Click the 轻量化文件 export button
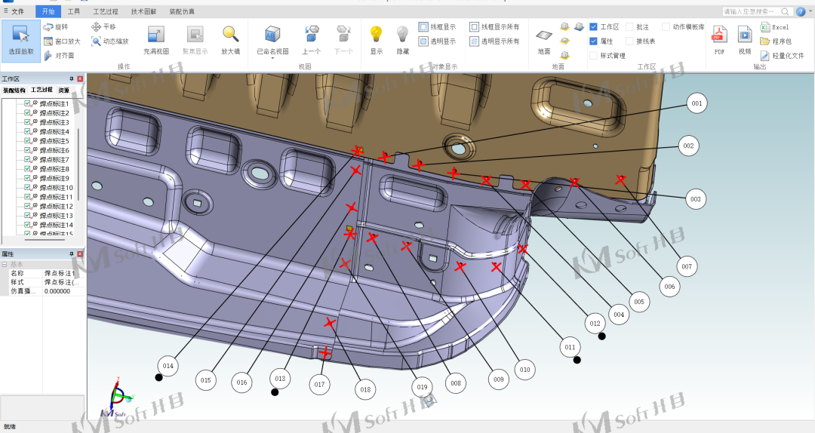The image size is (815, 433). pos(782,56)
